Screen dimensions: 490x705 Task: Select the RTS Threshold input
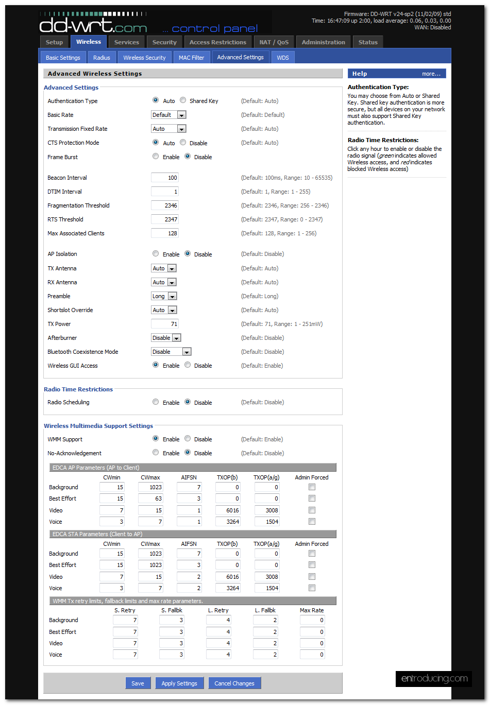pyautogui.click(x=165, y=219)
